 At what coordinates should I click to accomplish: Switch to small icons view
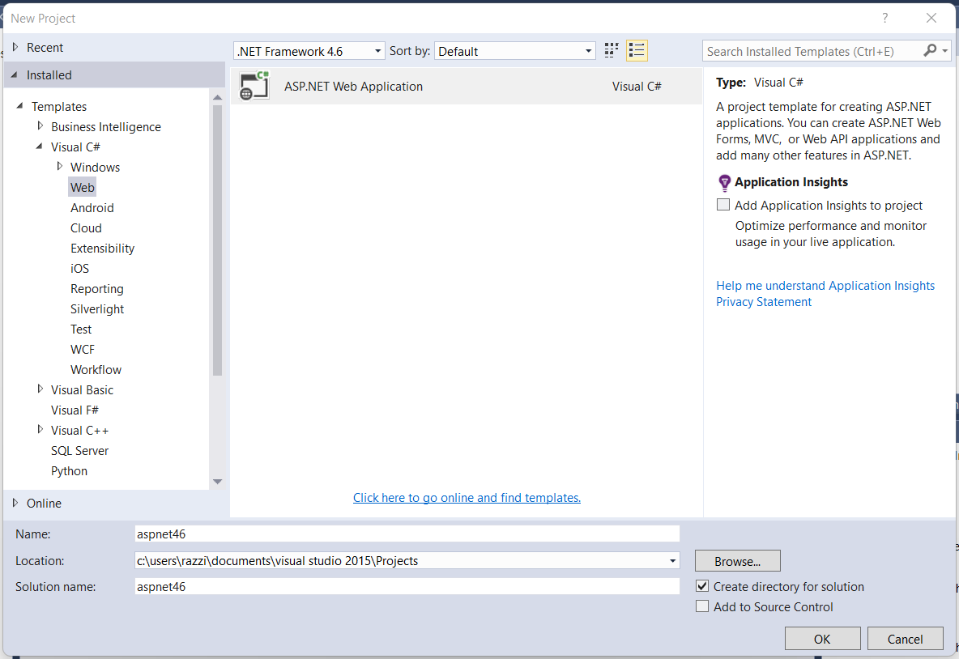pyautogui.click(x=611, y=51)
